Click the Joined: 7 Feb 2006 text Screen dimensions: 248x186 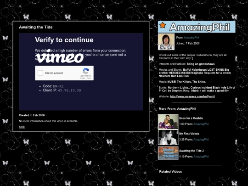(188, 43)
